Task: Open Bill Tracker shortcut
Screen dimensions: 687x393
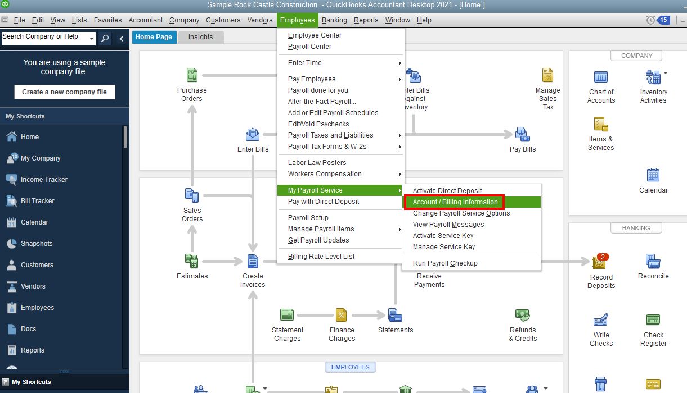Action: coord(38,200)
